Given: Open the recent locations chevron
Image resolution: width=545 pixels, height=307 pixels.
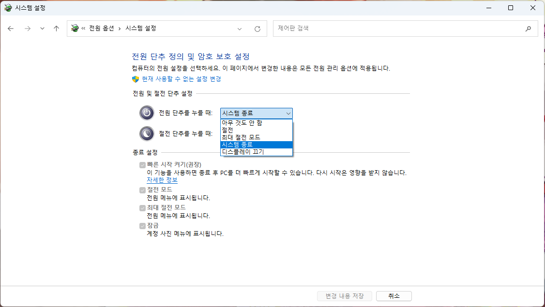Looking at the screenshot, I should coord(42,29).
